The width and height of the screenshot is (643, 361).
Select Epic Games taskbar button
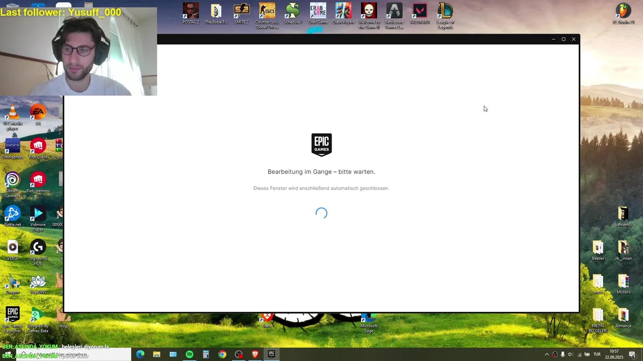(x=271, y=354)
